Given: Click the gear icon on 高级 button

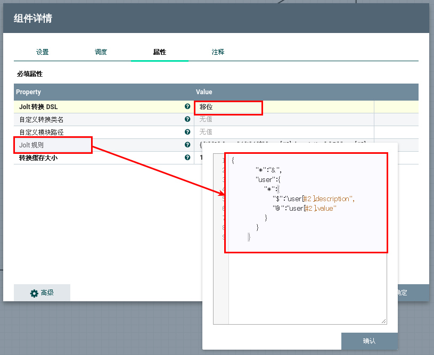Looking at the screenshot, I should point(34,293).
